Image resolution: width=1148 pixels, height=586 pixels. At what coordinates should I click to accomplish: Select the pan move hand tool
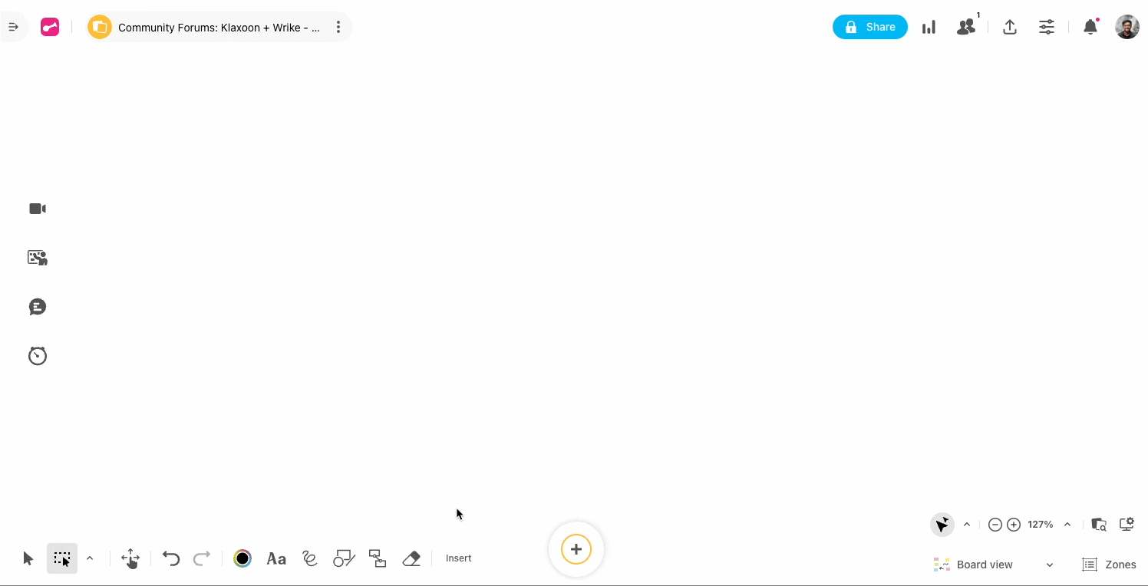coord(130,558)
